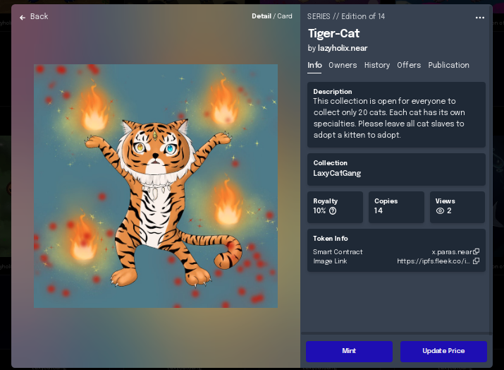Click the Back text link
Image resolution: width=504 pixels, height=370 pixels.
39,16
